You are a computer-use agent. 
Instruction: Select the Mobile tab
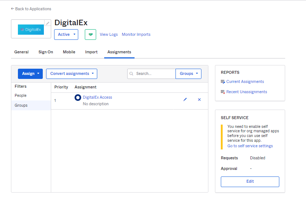point(69,52)
